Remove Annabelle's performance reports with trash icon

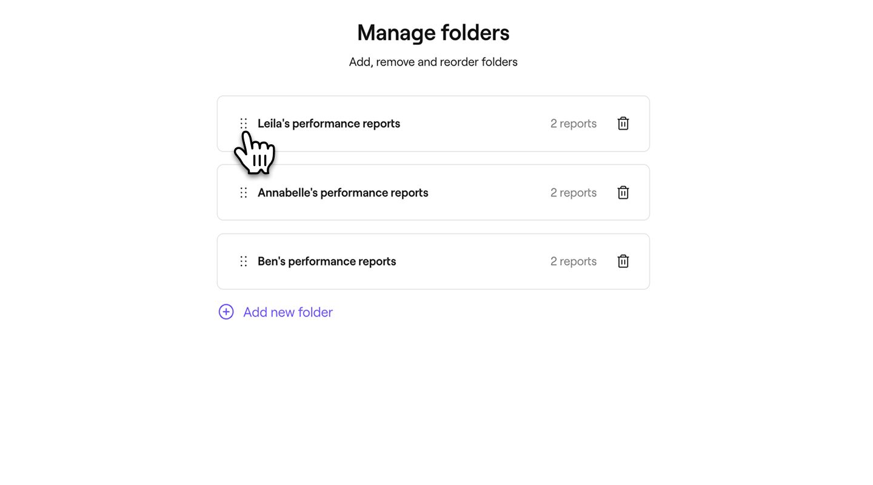(623, 193)
